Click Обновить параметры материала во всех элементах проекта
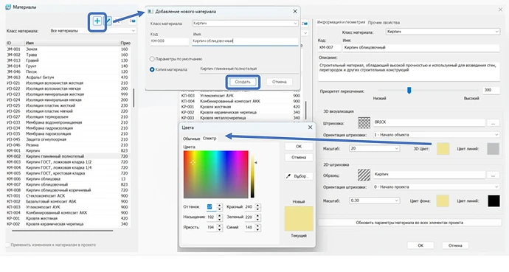The image size is (509, 272). [409, 223]
